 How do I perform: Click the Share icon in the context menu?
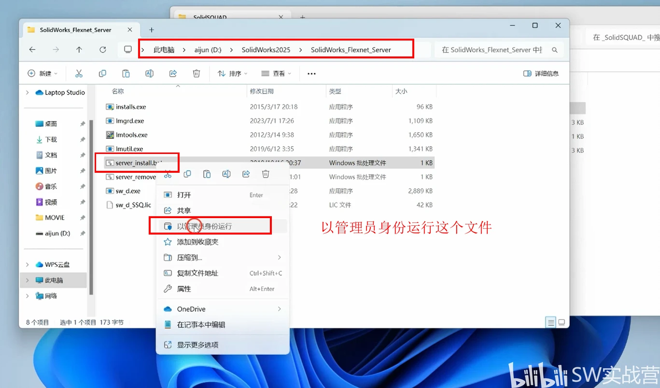246,174
